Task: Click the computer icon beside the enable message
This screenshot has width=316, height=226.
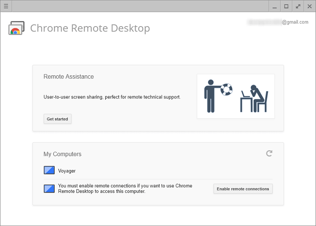Action: 49,189
